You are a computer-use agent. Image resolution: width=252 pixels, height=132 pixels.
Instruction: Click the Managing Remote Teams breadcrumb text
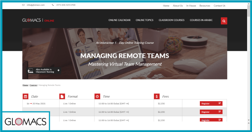click(x=49, y=85)
